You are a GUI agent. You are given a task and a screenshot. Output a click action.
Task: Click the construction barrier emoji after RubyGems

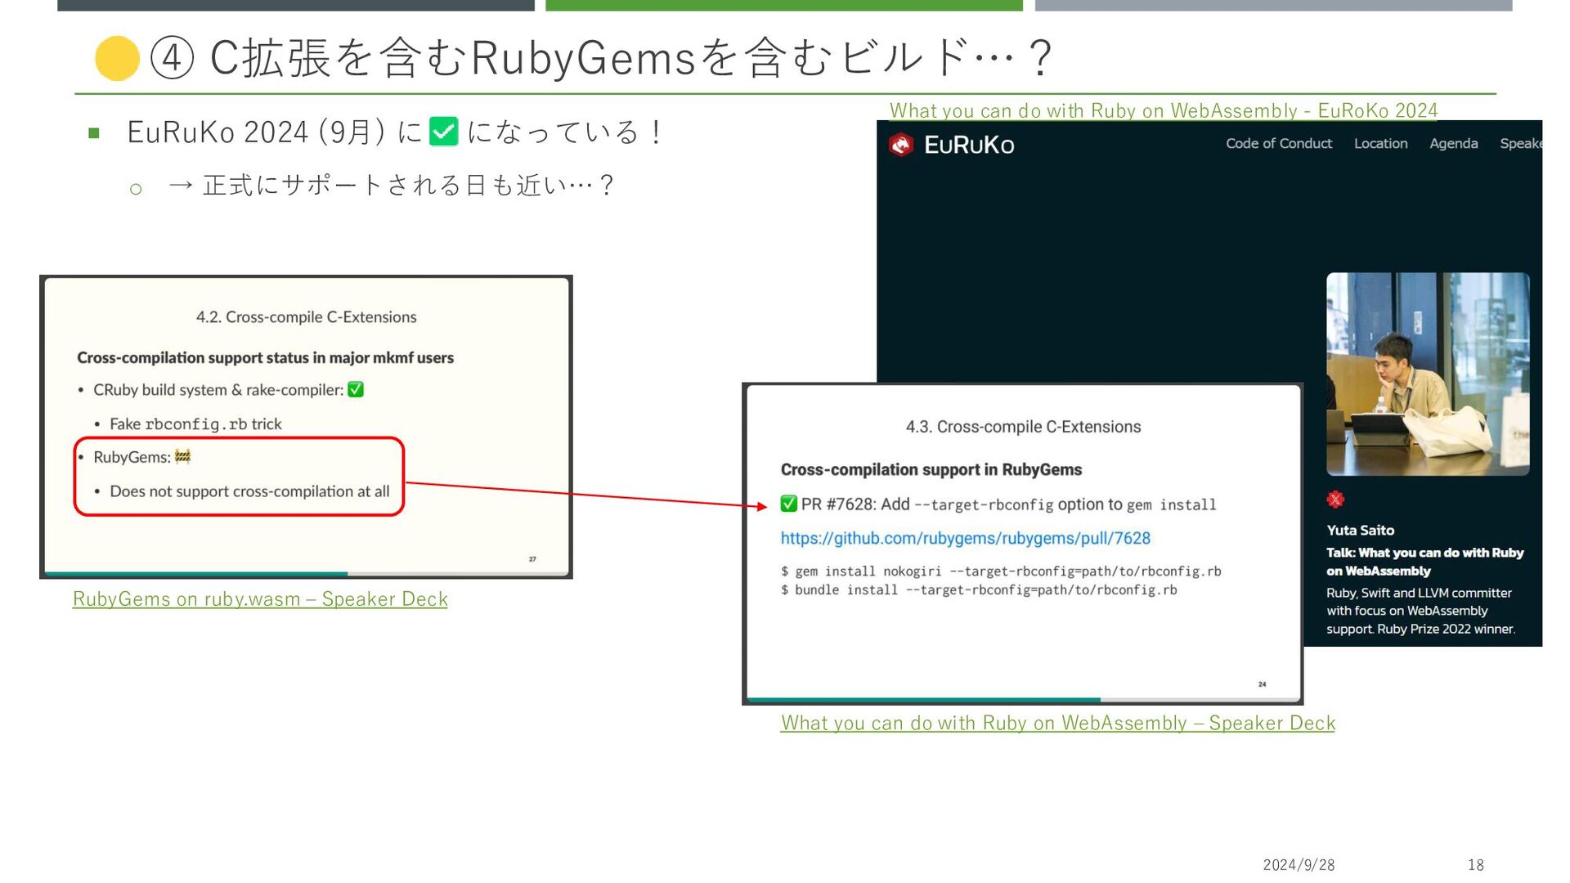click(183, 457)
